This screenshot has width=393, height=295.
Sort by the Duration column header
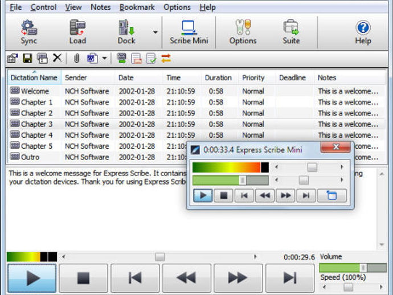[x=220, y=78]
